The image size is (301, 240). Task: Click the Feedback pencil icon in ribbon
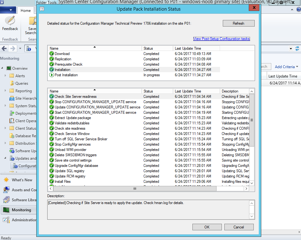(x=10, y=21)
